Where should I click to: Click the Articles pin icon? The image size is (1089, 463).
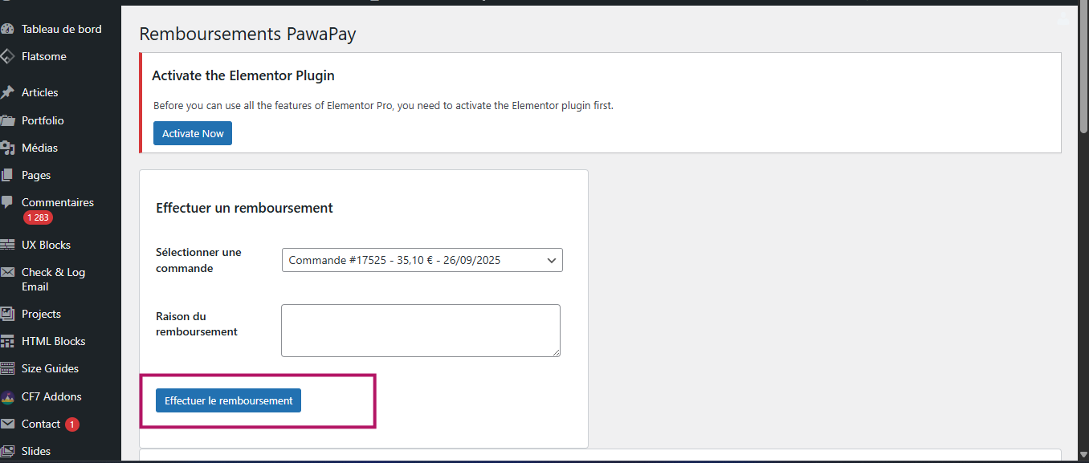(x=7, y=92)
